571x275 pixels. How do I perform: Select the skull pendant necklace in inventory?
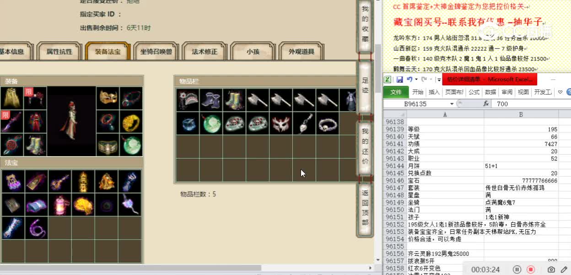[304, 123]
